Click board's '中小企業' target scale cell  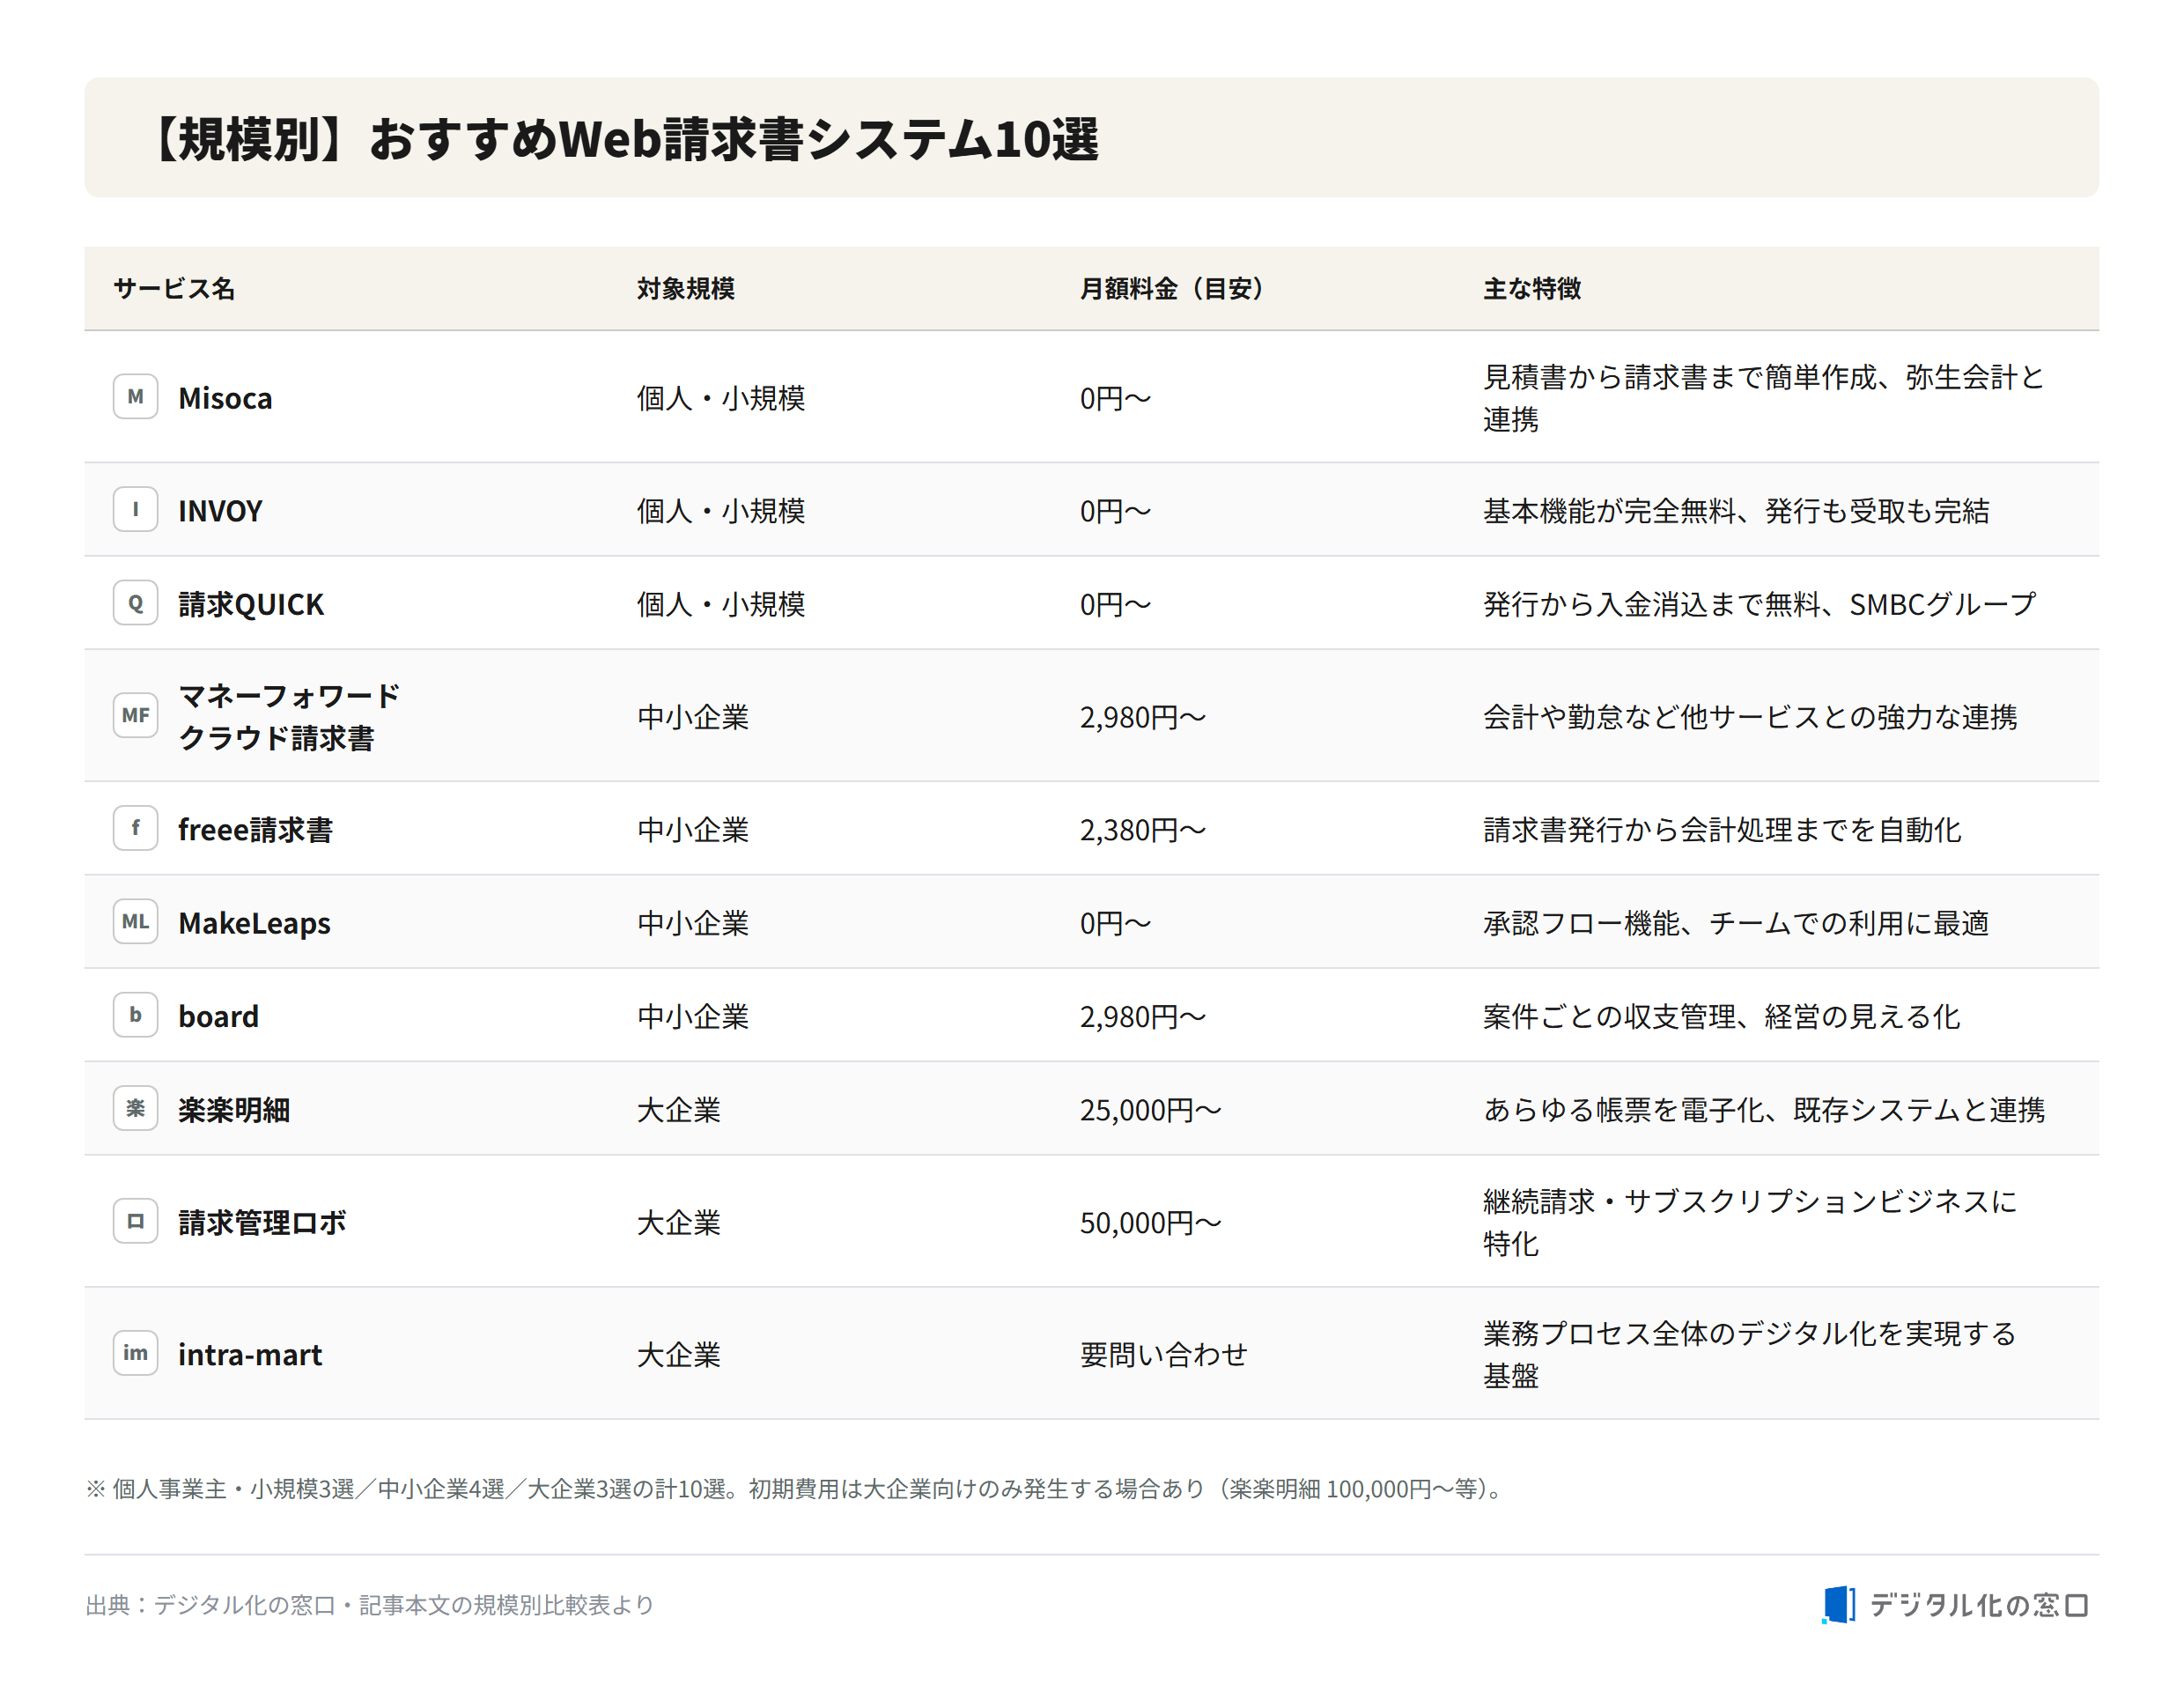[x=693, y=1016]
